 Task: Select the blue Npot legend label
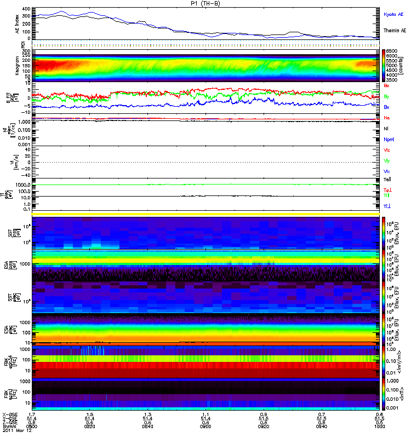coord(389,140)
